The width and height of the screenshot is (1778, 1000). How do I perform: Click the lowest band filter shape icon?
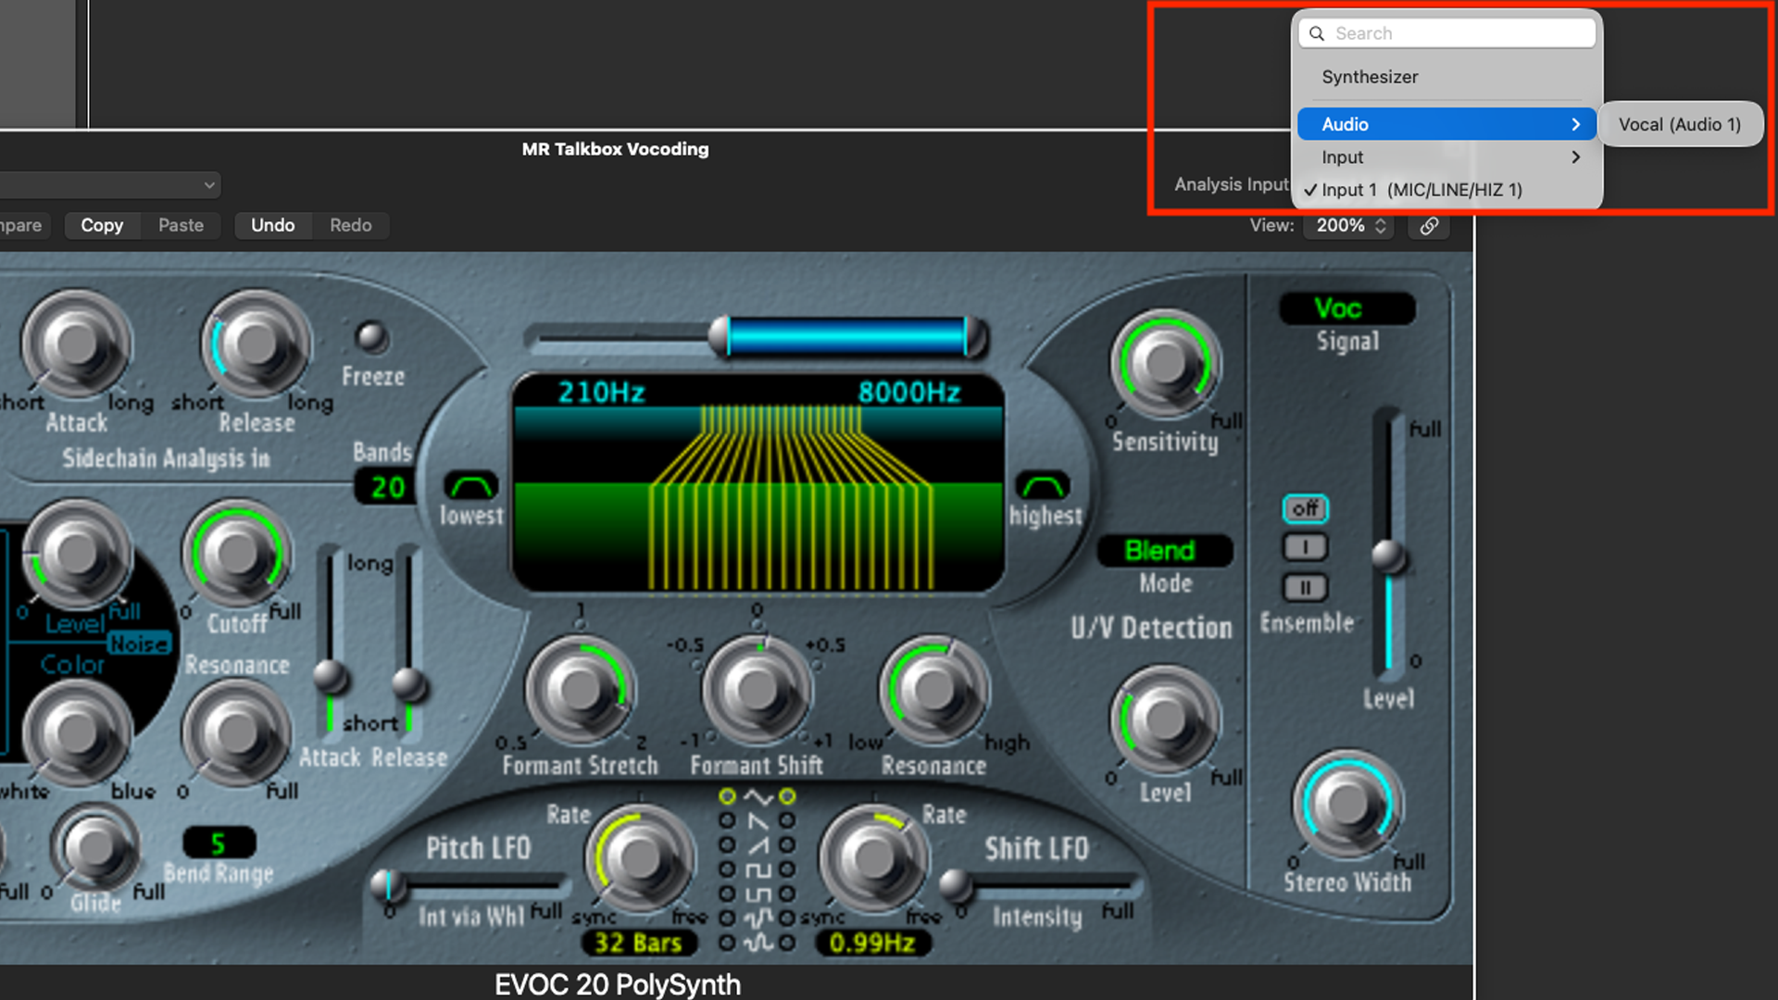coord(471,485)
